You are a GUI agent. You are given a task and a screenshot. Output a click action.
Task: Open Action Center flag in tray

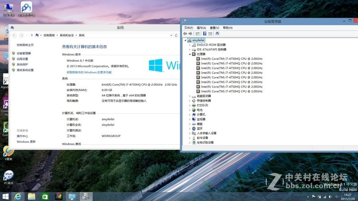tap(314, 197)
